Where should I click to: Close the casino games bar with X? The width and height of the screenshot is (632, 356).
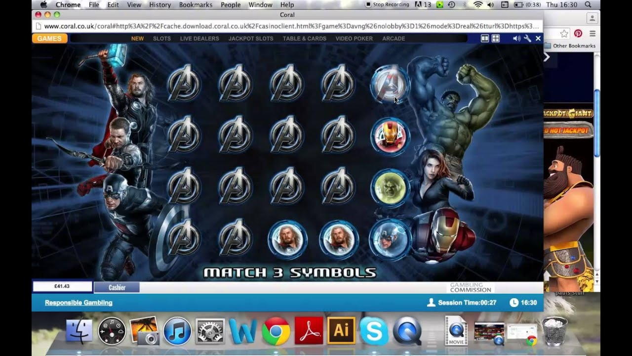pyautogui.click(x=538, y=39)
